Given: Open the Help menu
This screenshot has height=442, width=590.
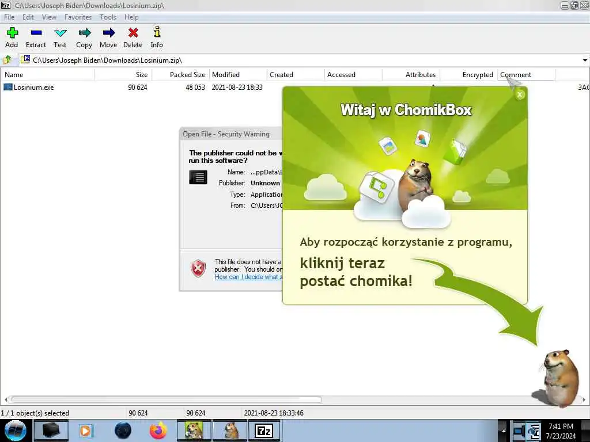Looking at the screenshot, I should [x=131, y=17].
